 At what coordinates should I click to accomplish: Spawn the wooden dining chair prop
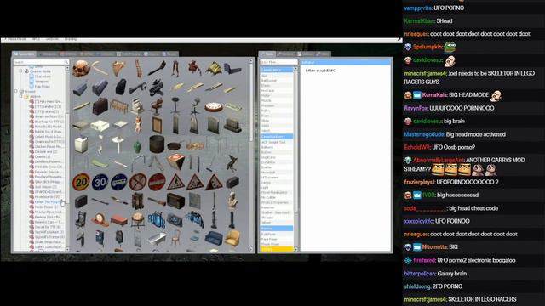tap(175, 239)
